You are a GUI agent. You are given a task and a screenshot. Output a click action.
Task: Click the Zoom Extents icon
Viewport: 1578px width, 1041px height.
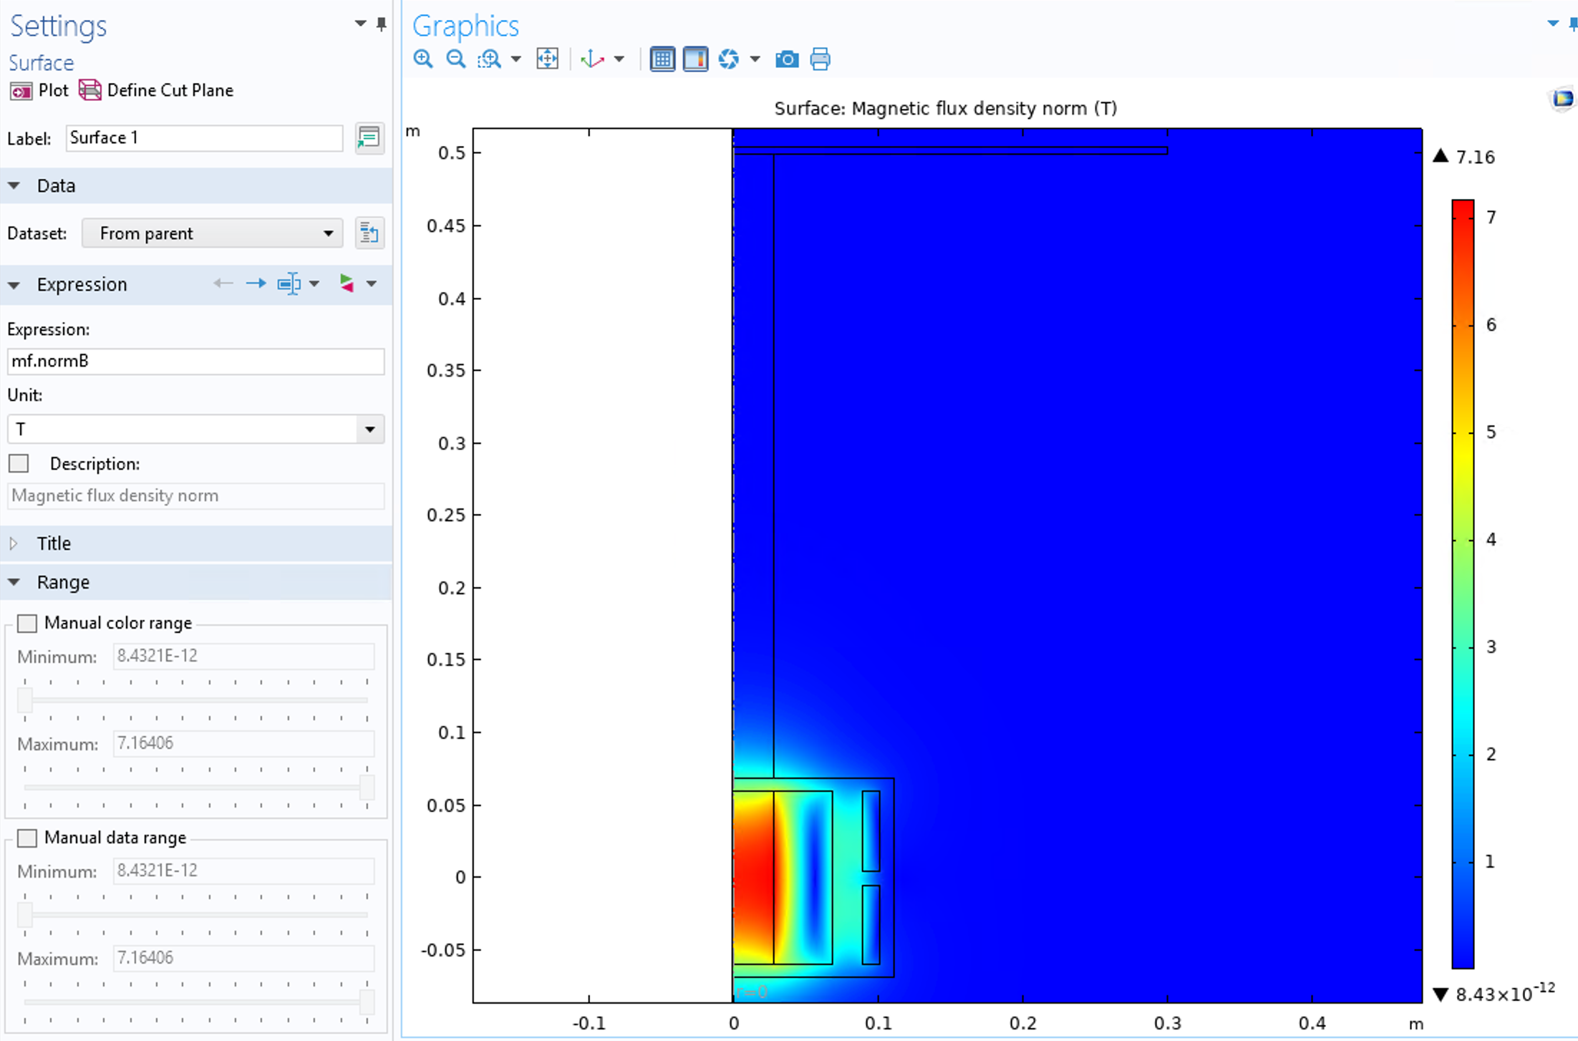[x=548, y=59]
